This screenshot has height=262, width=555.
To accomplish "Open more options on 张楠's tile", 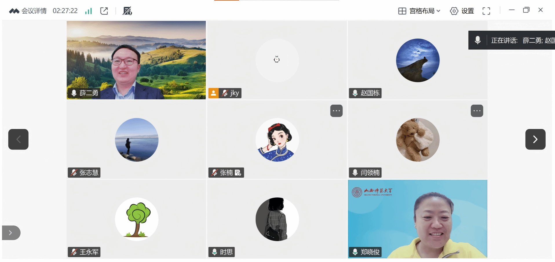I will (336, 111).
